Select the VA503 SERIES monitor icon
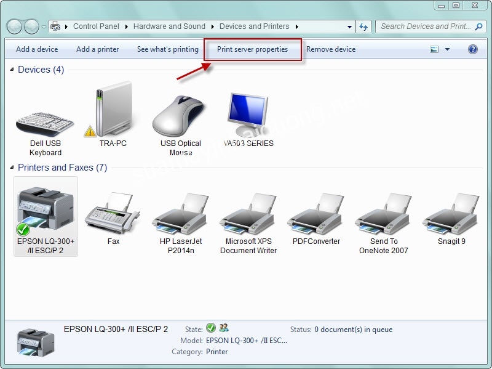The image size is (492, 369). click(x=248, y=115)
